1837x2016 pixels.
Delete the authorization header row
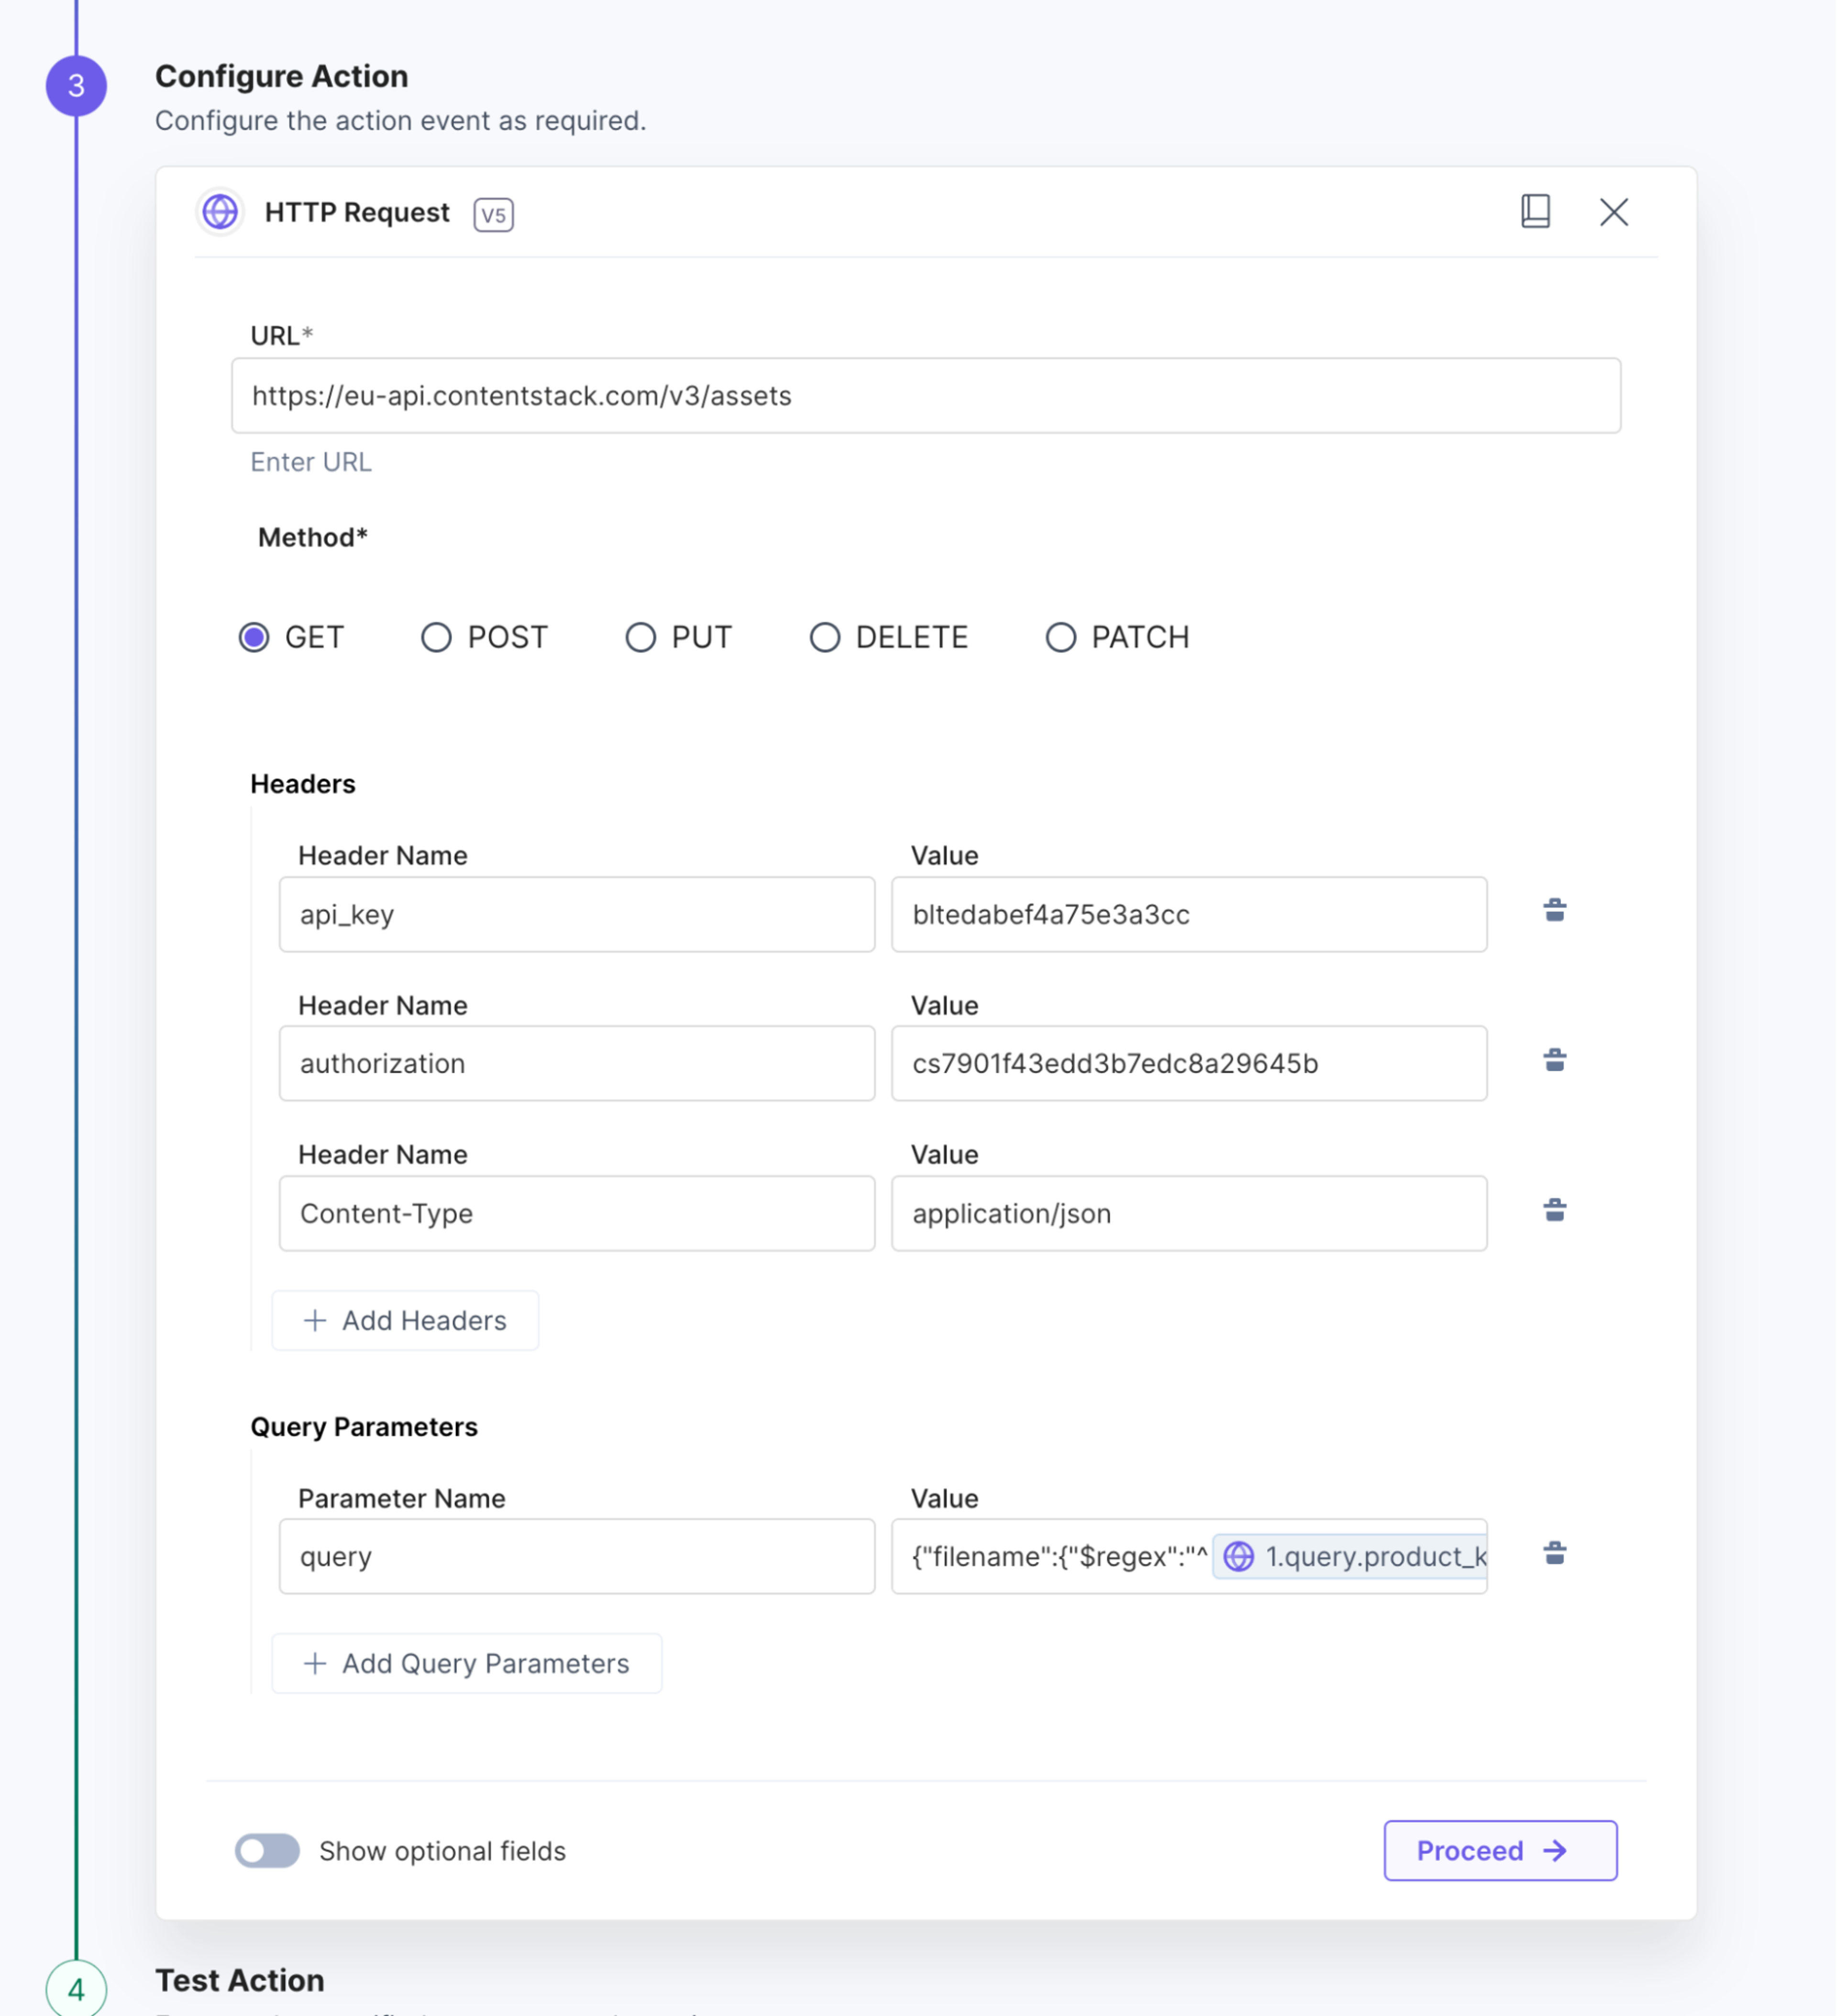tap(1554, 1059)
